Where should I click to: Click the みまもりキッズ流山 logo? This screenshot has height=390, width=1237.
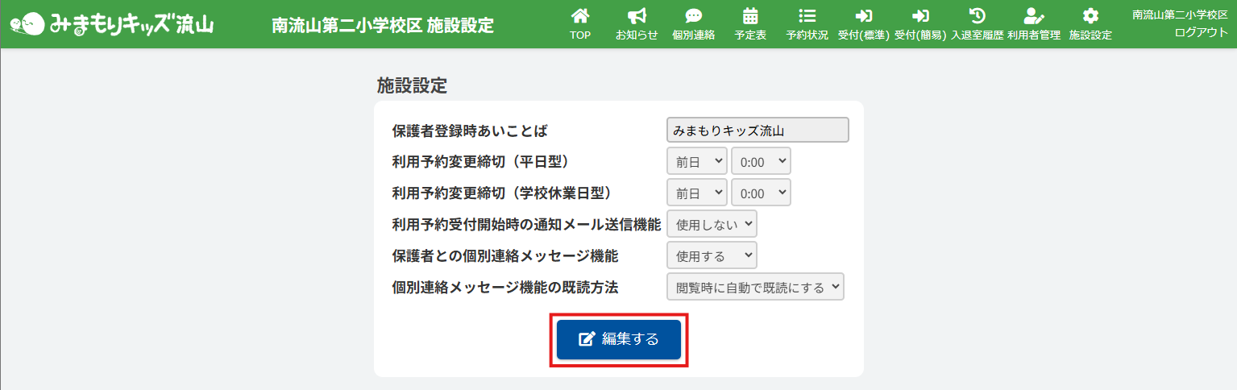[x=112, y=24]
